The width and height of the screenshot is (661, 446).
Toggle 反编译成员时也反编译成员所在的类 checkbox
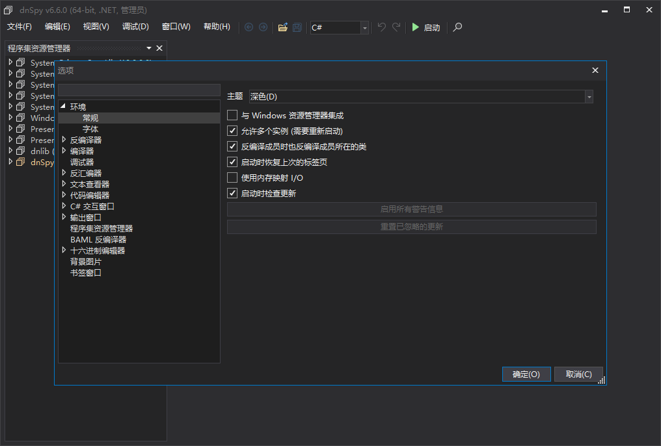pyautogui.click(x=232, y=146)
